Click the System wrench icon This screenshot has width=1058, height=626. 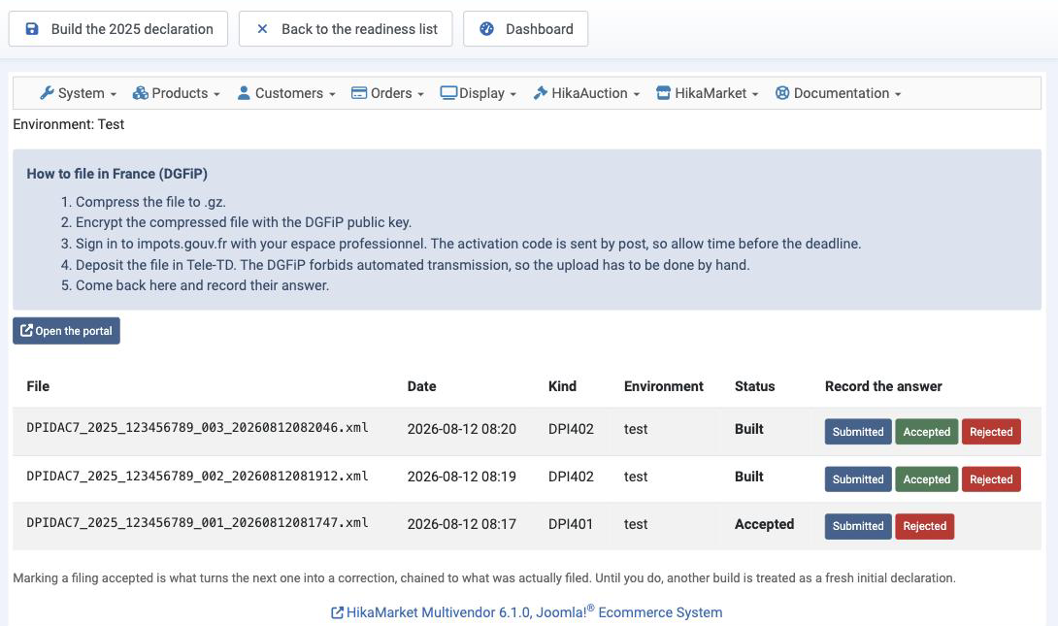point(47,93)
